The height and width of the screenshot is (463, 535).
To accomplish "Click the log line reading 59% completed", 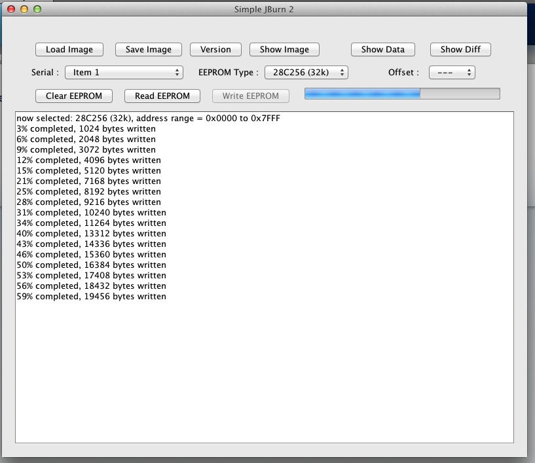I will click(x=91, y=297).
